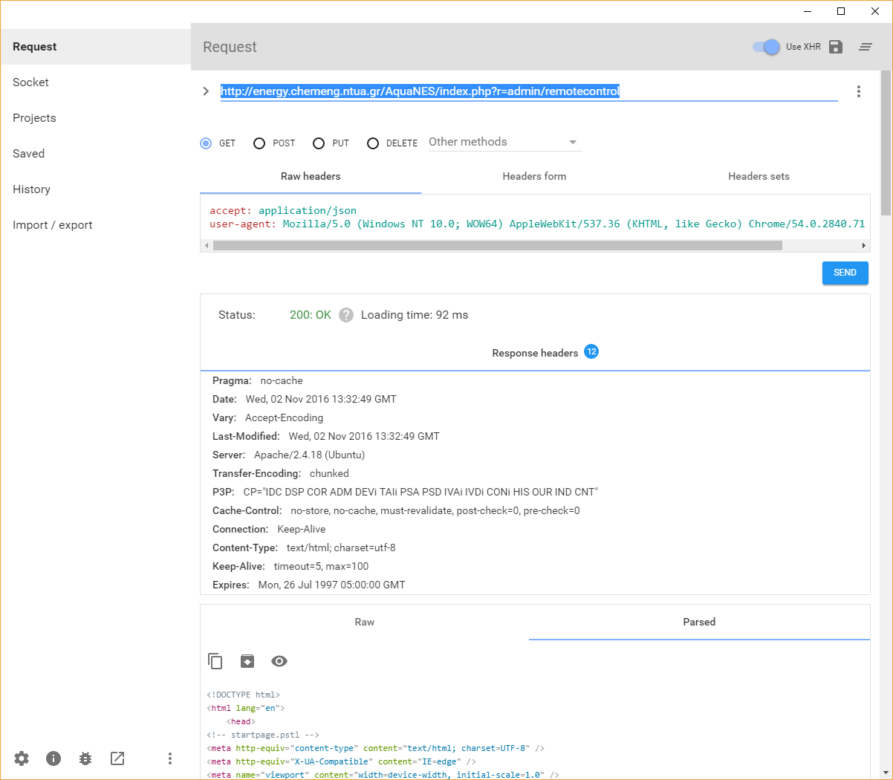Open Import / export in the sidebar

(96, 225)
